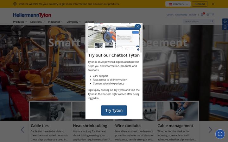Expand the Company menu

point(74,22)
